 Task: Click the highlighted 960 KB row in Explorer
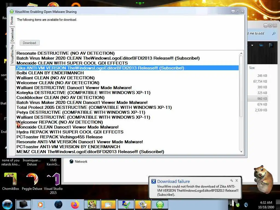tap(258, 98)
